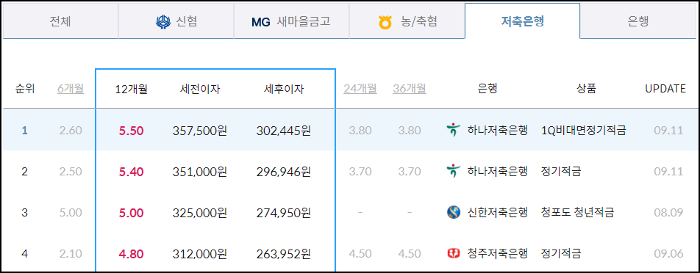Screen dimensions: 700x273
Task: Click the 청주저축은행 bank name
Action: [497, 254]
